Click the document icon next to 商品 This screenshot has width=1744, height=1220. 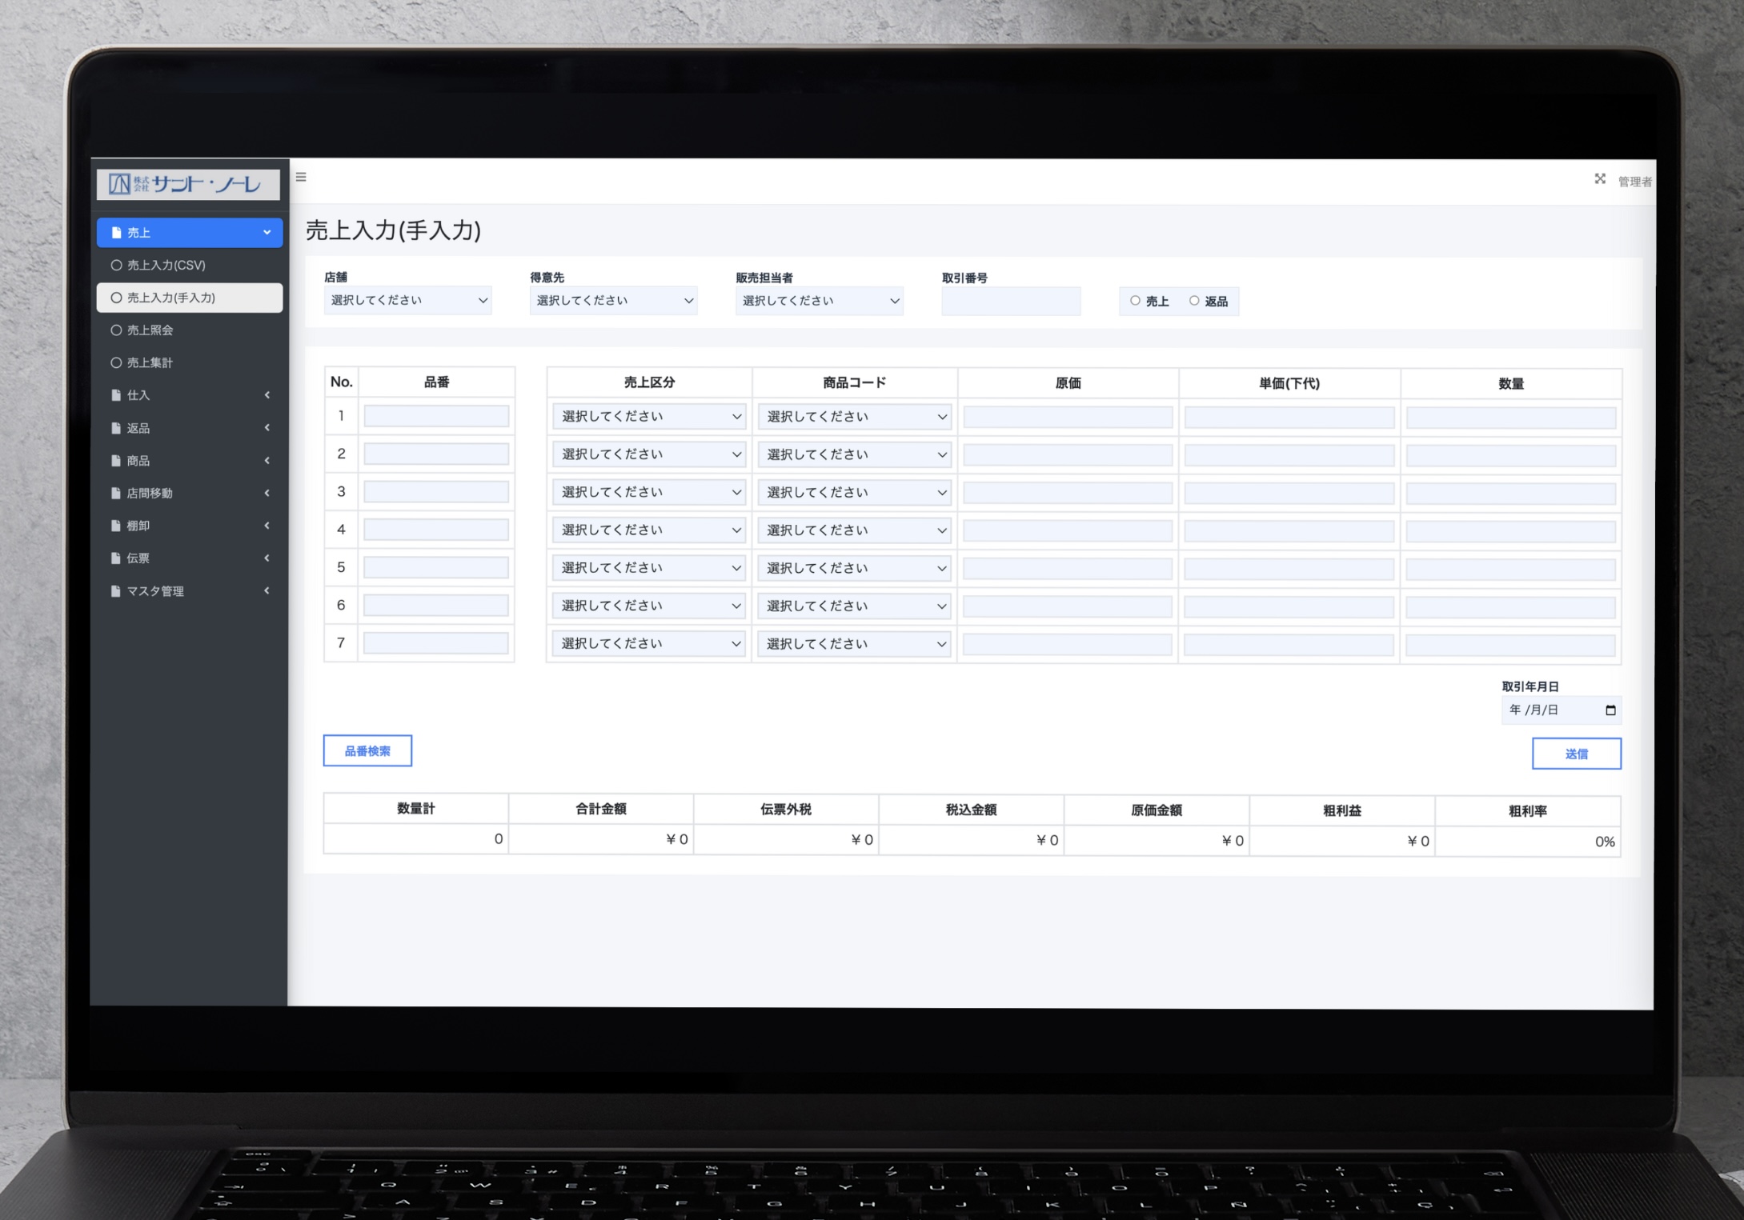(x=116, y=461)
